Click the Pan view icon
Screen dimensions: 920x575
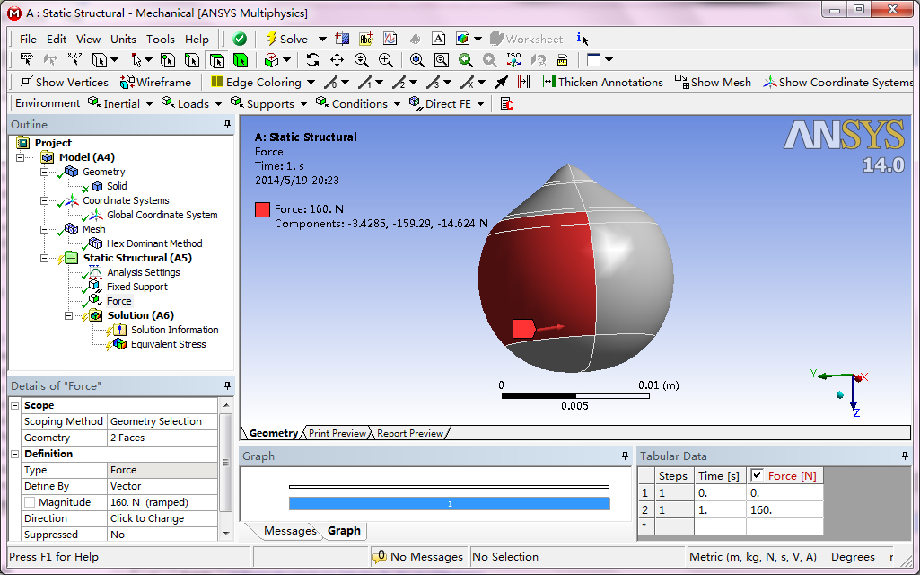click(x=337, y=59)
